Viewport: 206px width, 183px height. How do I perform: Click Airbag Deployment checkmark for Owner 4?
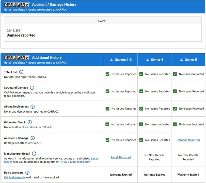141,109
